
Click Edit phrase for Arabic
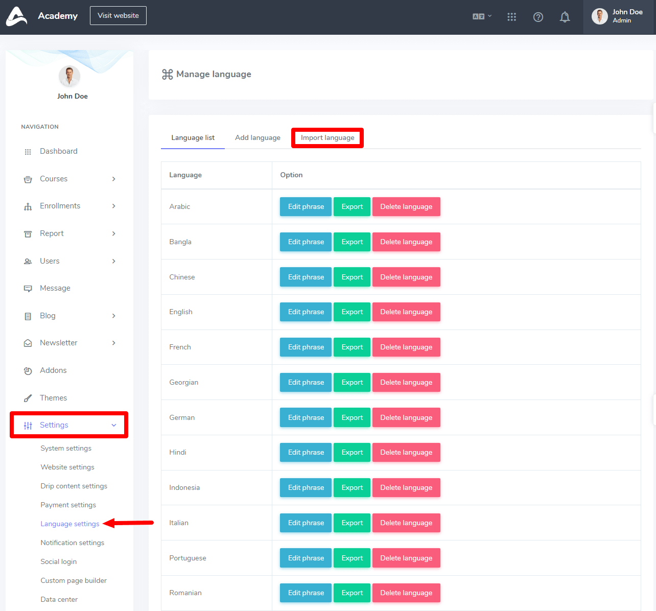tap(306, 207)
